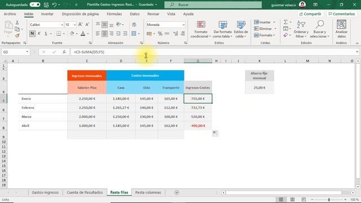Toggle italic K formatting button
The image size is (361, 203).
(39, 34)
